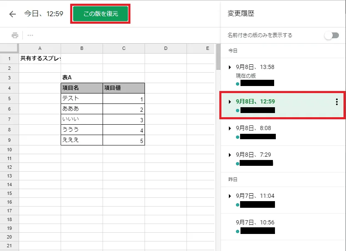Click the sheet vertical scrollbar thumb
This screenshot has height=251, width=346.
click(218, 57)
